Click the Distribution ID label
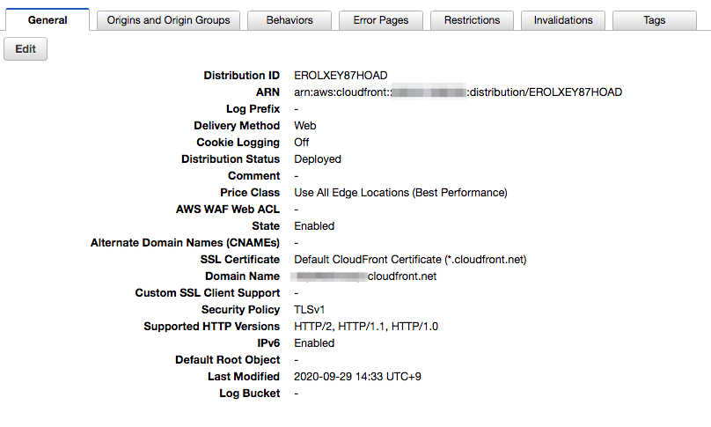This screenshot has width=711, height=427. point(241,76)
